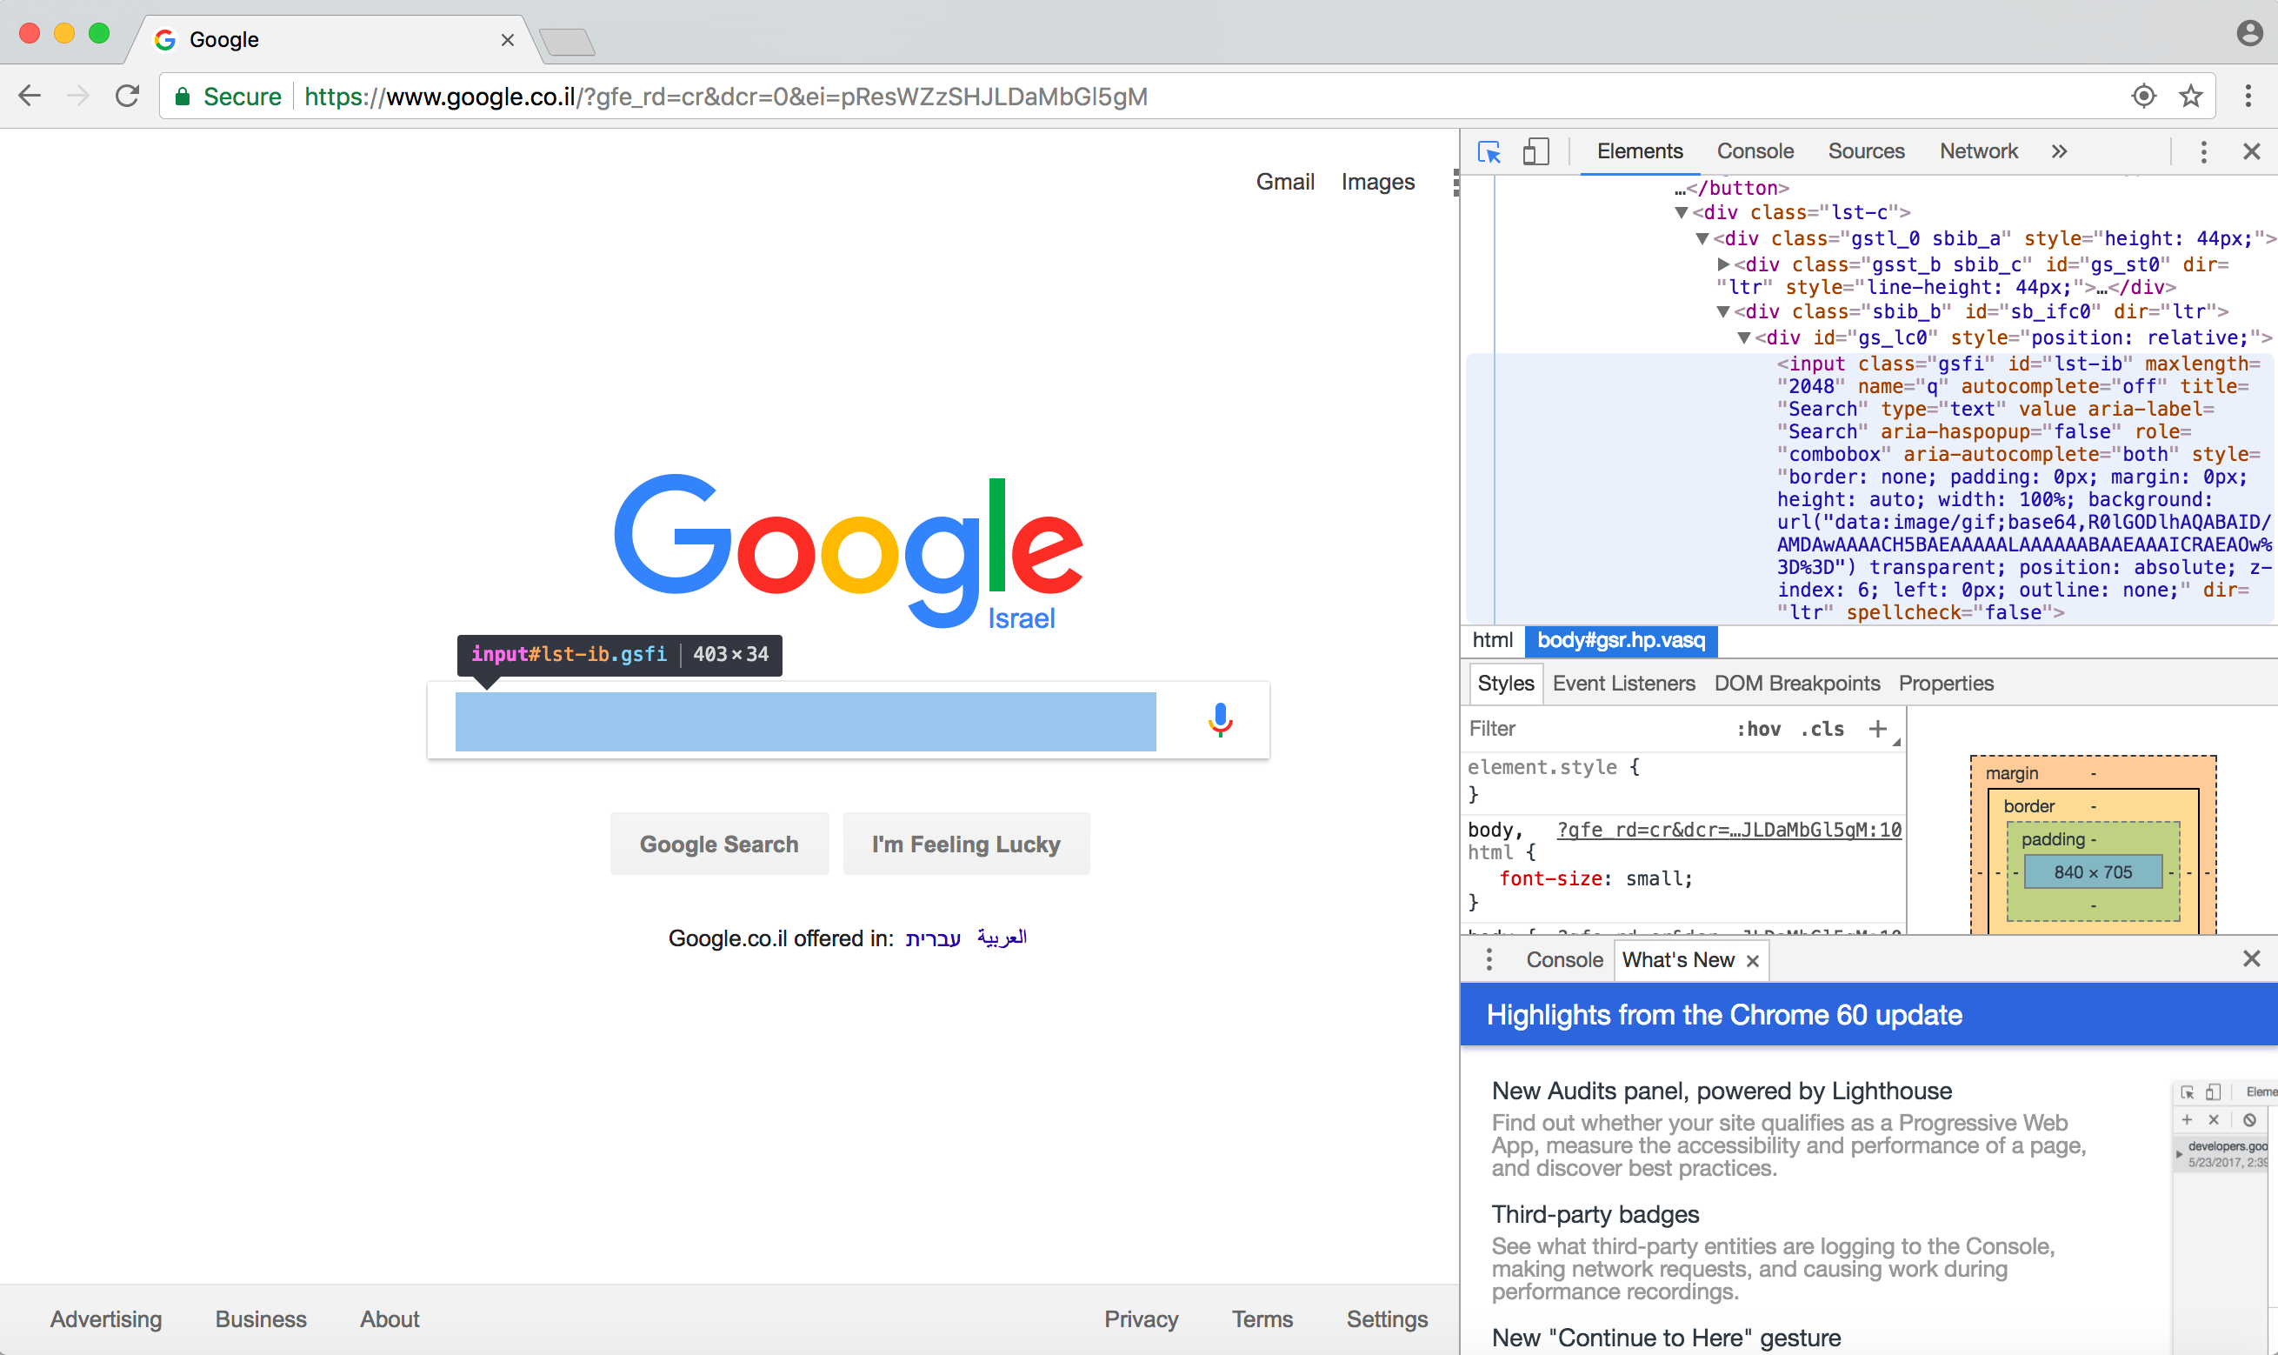This screenshot has height=1355, width=2278.
Task: Navigate back with the back arrow
Action: click(x=30, y=96)
